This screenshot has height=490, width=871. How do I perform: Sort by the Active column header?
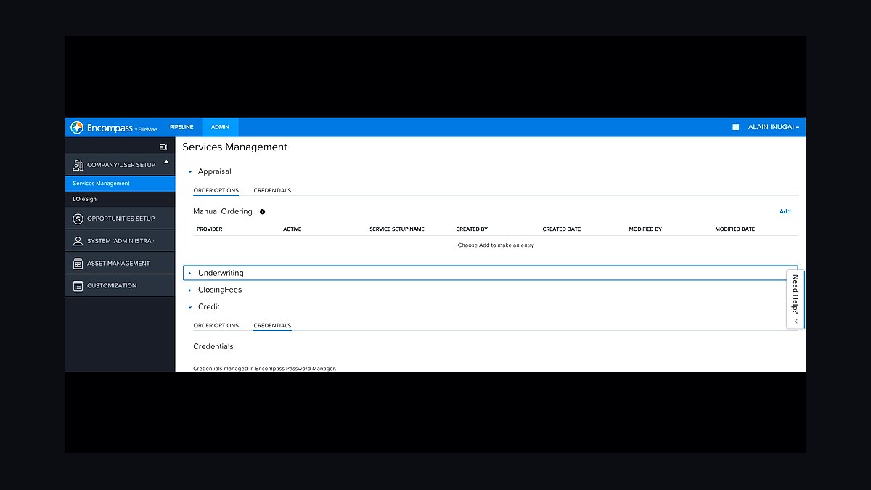(293, 229)
